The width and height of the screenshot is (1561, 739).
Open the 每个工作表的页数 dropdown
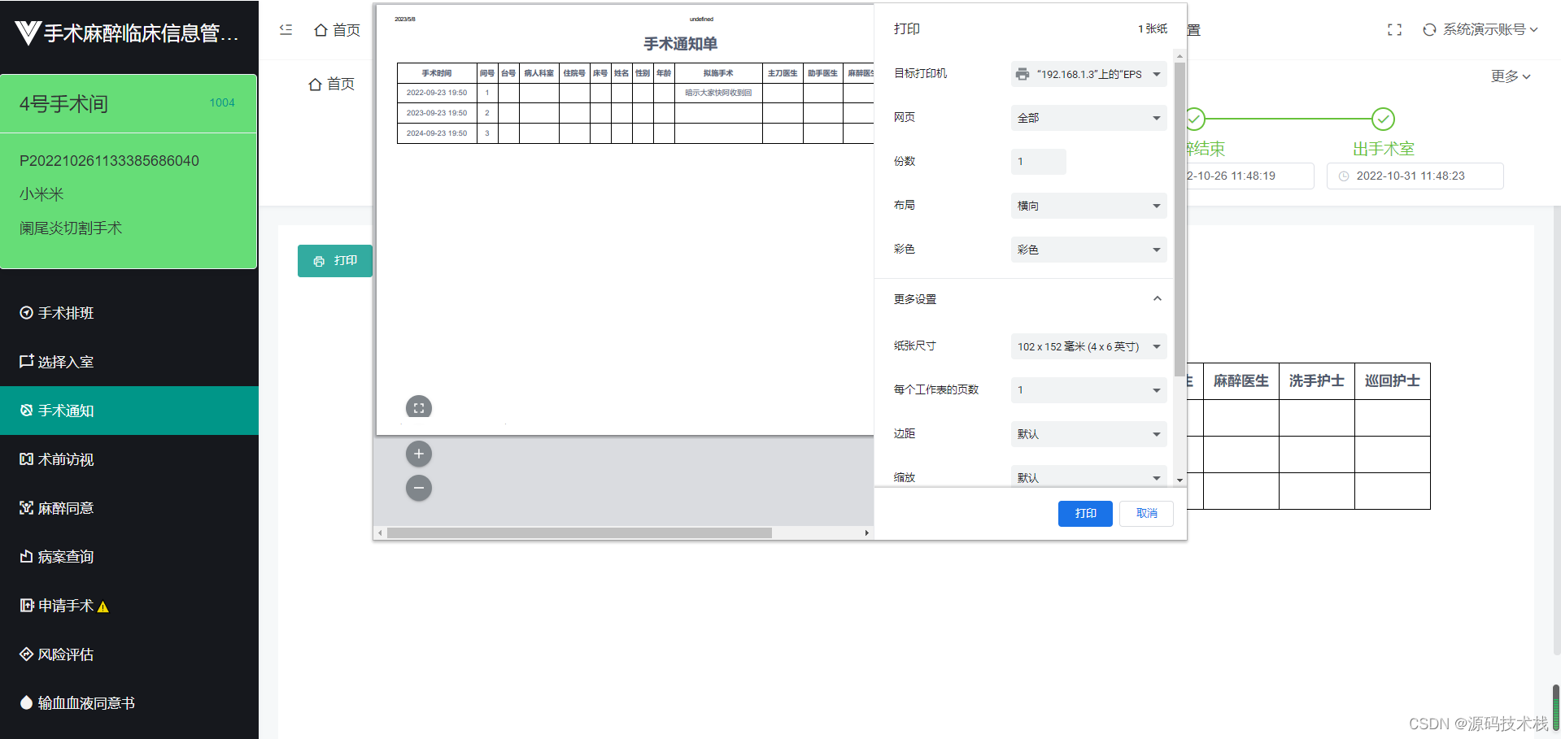click(x=1088, y=390)
